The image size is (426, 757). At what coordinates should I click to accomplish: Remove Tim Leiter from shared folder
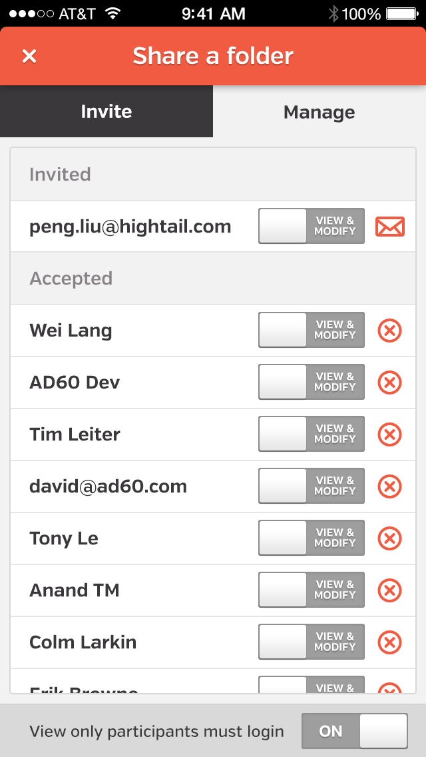coord(390,434)
